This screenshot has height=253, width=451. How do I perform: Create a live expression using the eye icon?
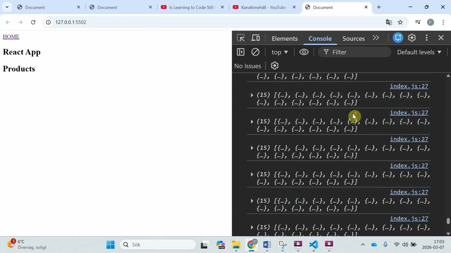(304, 52)
